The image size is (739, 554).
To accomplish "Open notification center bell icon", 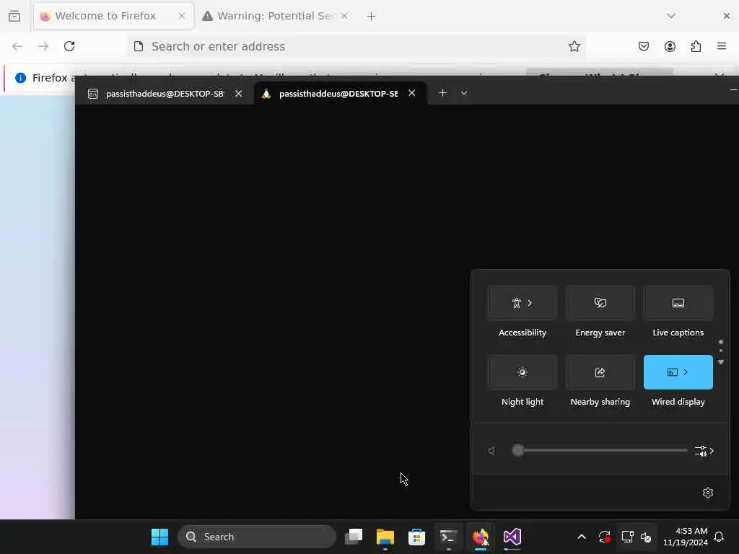I will click(720, 537).
